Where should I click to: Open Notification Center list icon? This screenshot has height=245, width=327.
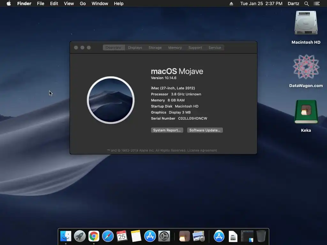point(317,4)
